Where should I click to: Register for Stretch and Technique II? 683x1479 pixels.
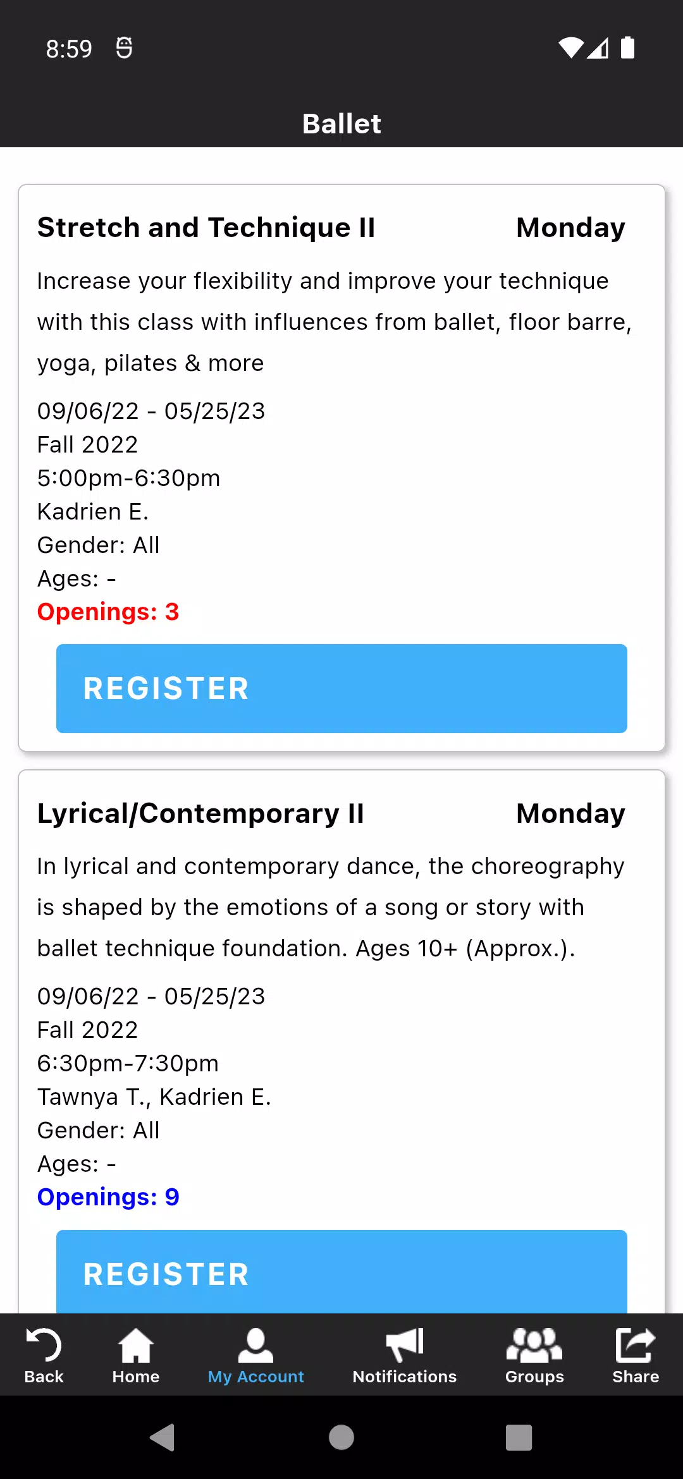click(x=341, y=688)
